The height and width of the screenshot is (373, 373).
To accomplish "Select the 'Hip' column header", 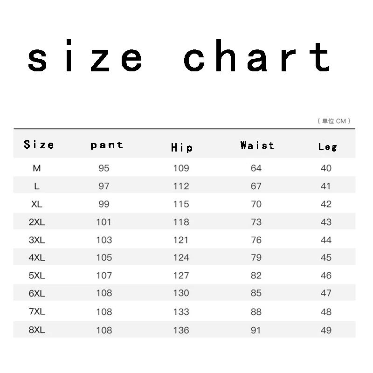I will tap(181, 148).
